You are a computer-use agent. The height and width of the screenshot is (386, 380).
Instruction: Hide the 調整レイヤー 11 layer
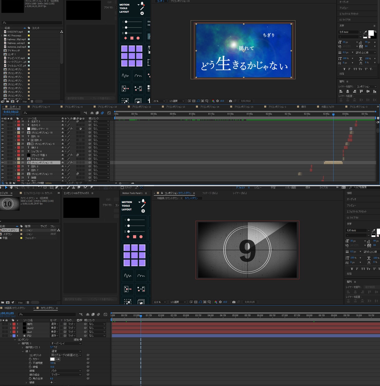click(2, 129)
